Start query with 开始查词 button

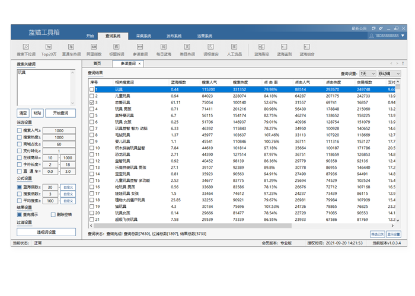[60, 113]
